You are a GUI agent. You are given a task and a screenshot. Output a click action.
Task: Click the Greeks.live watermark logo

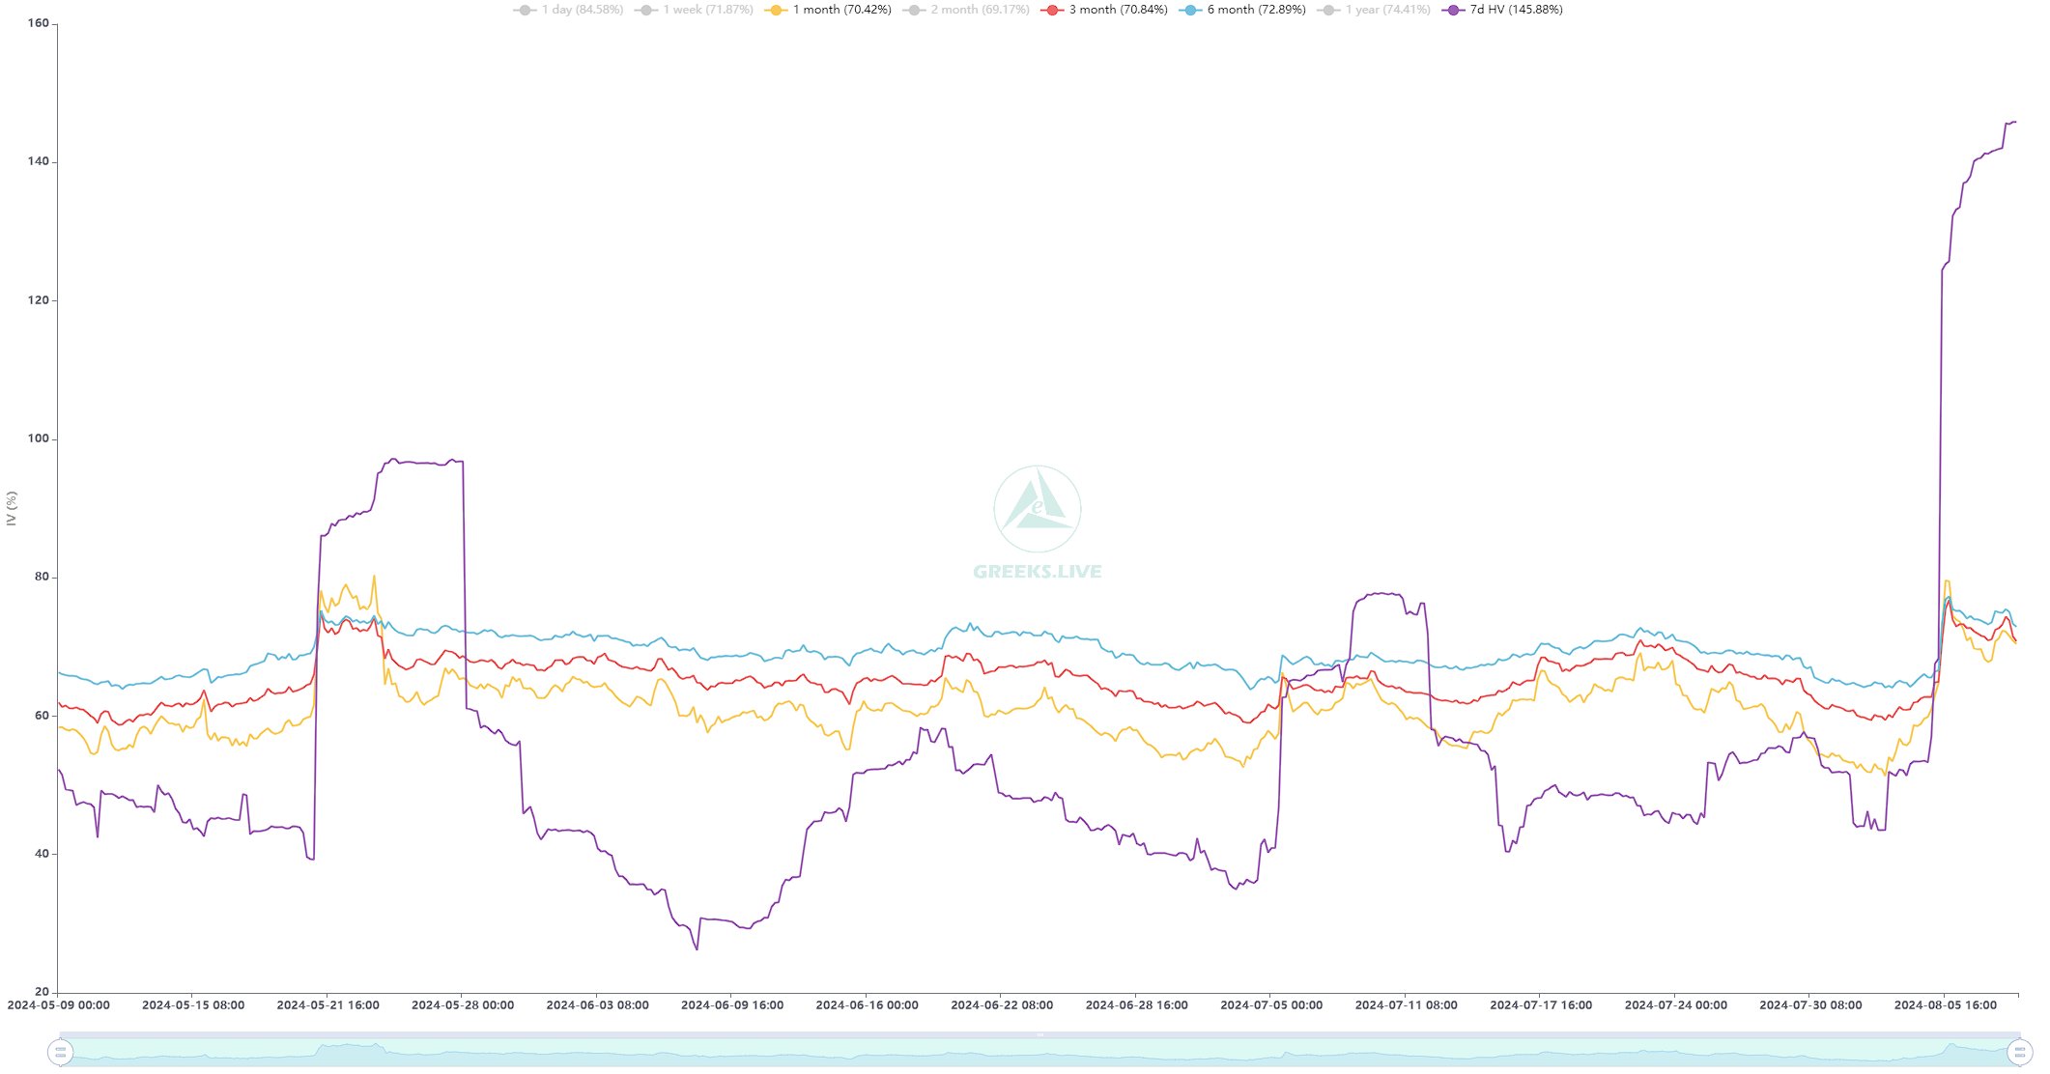(1037, 508)
